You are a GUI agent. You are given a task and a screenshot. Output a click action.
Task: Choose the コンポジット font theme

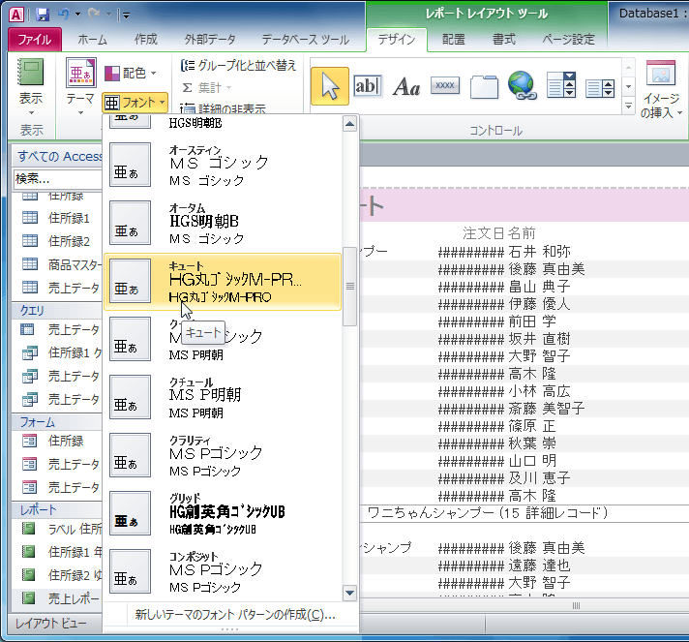coord(223,571)
